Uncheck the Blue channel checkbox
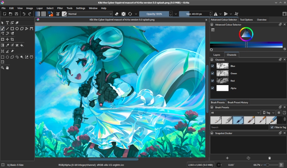Screen dimensions: 287x168 pos(213,66)
